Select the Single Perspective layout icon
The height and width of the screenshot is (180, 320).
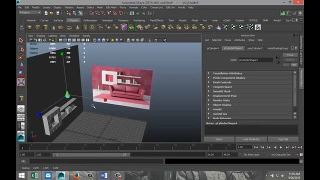21,109
